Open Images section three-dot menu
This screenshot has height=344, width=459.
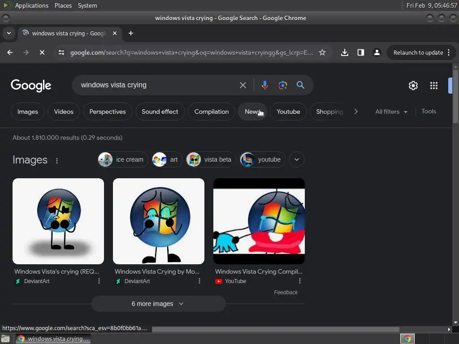coord(57,161)
